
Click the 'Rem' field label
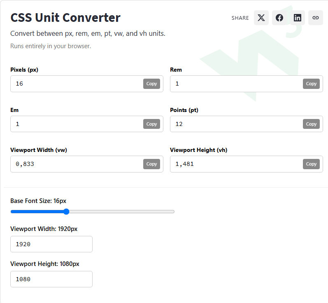tap(176, 70)
